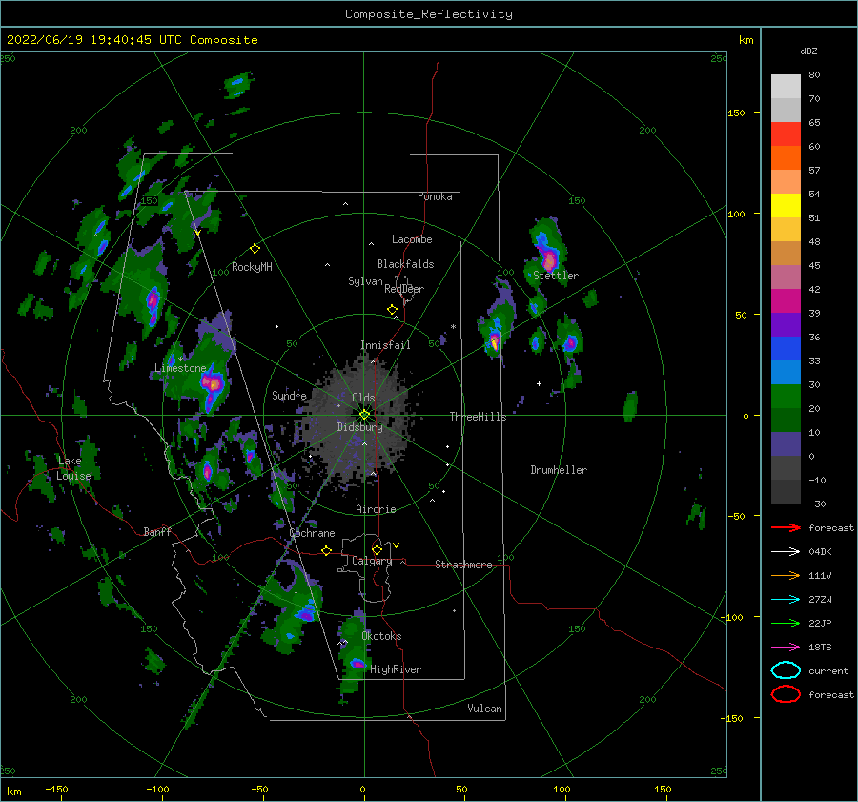Click the HighRiver label

396,669
